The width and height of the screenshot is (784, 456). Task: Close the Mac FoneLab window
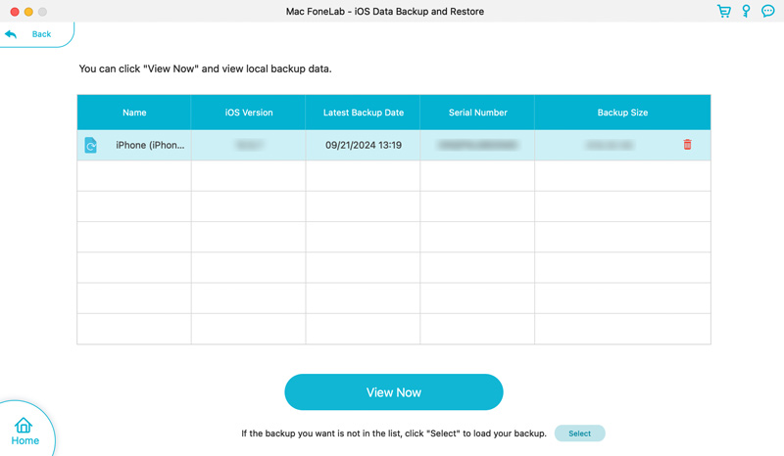(15, 12)
